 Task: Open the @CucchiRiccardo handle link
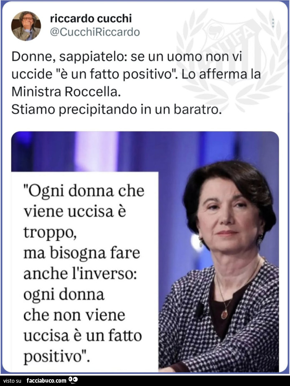95,32
